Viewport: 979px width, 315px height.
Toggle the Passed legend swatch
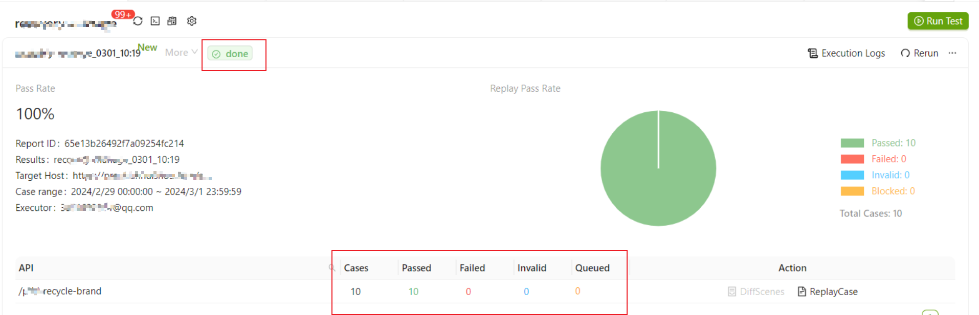coord(852,143)
